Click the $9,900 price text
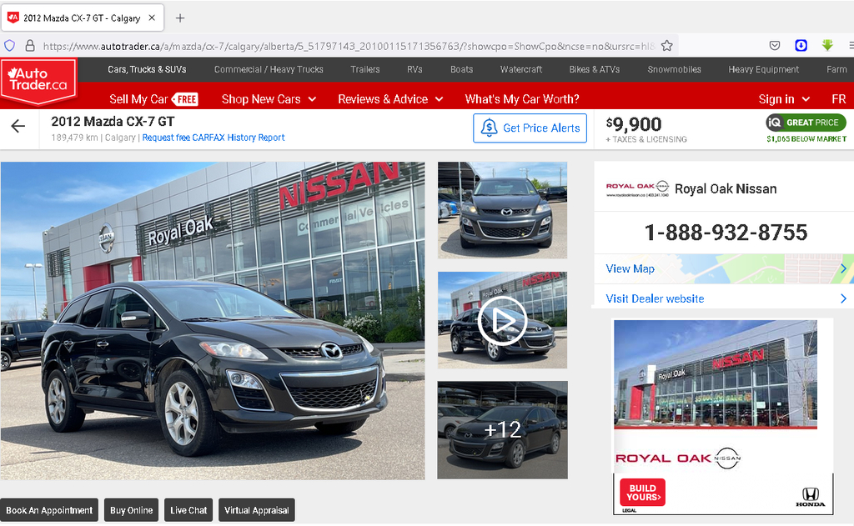 [634, 124]
